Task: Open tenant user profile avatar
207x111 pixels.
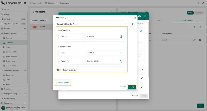Action: [x=3, y=108]
